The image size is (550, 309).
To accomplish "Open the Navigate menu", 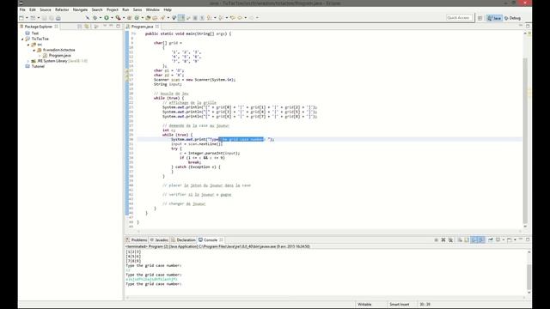I will [80, 9].
